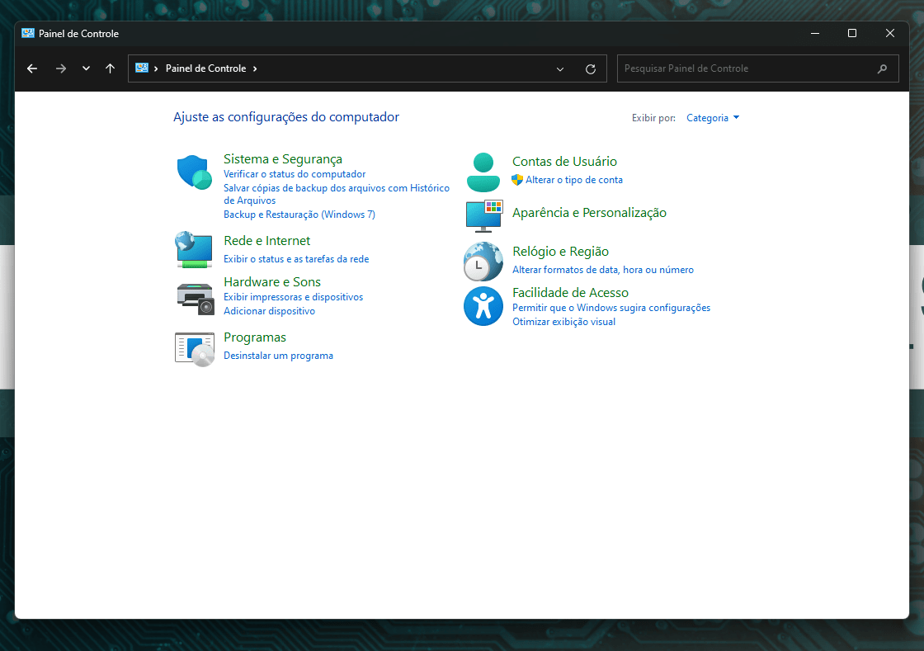
Task: Expand the address bar history chevron
Action: (559, 68)
